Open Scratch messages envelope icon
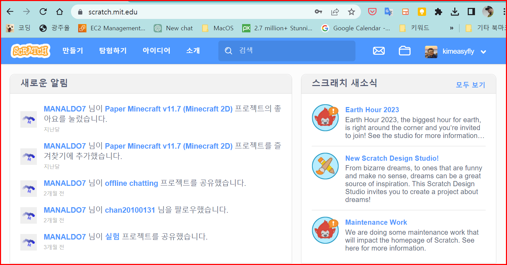507x265 pixels. point(379,51)
